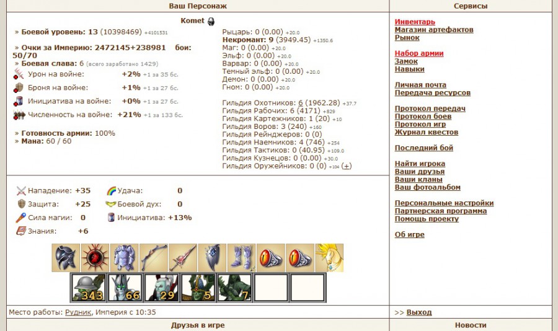Image resolution: width=558 pixels, height=331 pixels.
Task: Click the plus link after Гильдия Оружейников
Action: pyautogui.click(x=346, y=166)
